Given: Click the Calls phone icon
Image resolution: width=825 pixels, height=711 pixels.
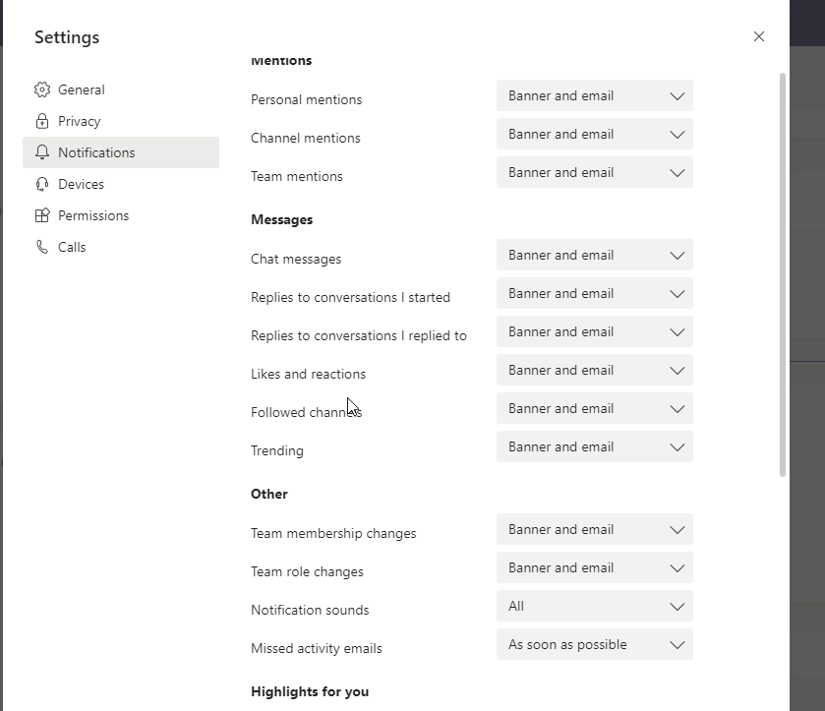Looking at the screenshot, I should (x=41, y=247).
